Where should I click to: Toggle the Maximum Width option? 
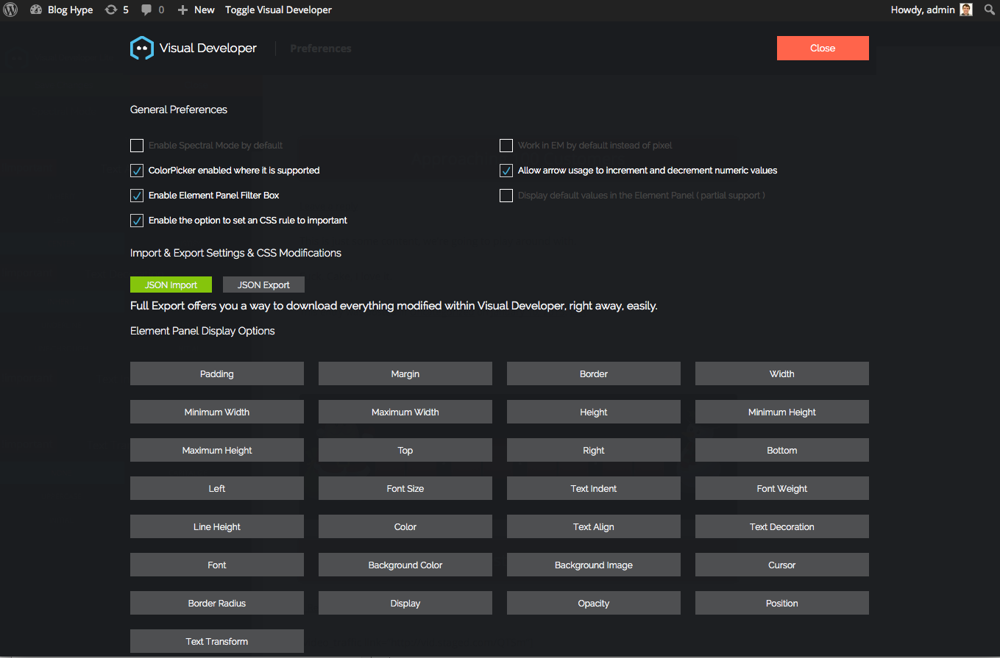pos(405,412)
